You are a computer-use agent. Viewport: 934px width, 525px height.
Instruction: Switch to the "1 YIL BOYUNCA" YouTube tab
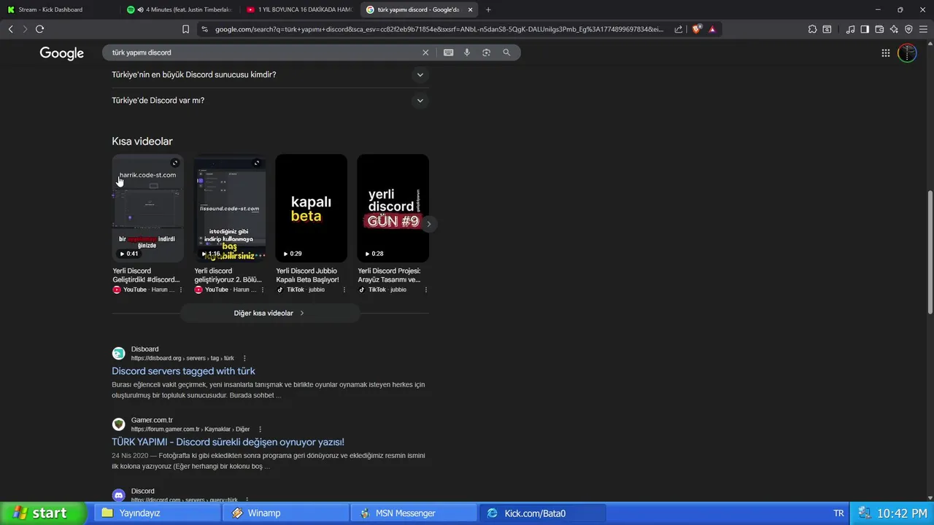click(x=300, y=9)
